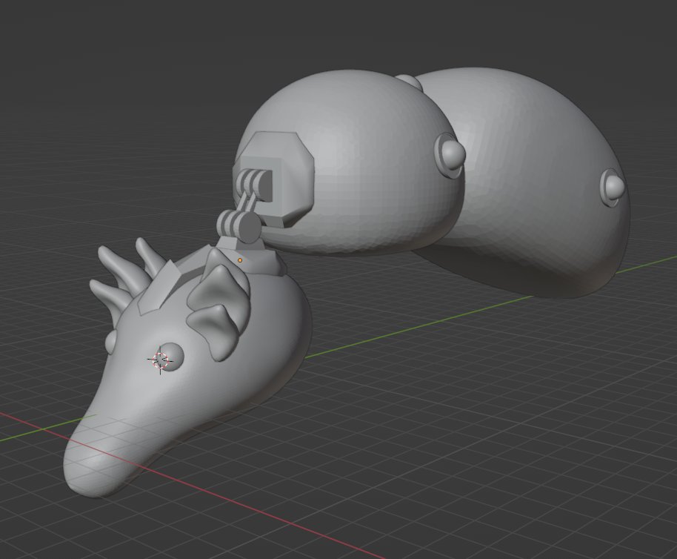This screenshot has width=677, height=559.
Task: Select the side knob on front shell
Action: click(451, 155)
